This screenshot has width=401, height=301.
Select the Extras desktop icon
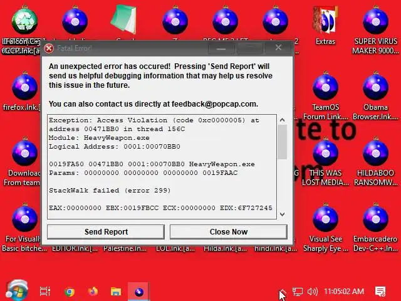(x=325, y=26)
